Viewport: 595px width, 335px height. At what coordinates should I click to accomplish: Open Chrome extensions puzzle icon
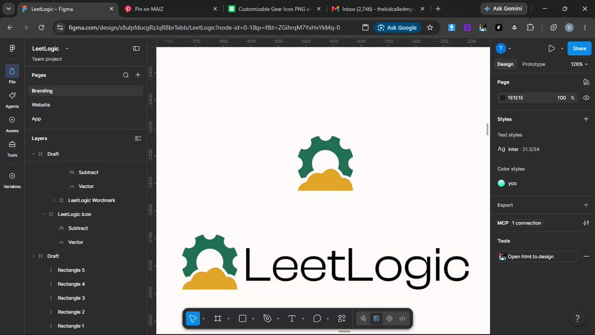(x=531, y=28)
